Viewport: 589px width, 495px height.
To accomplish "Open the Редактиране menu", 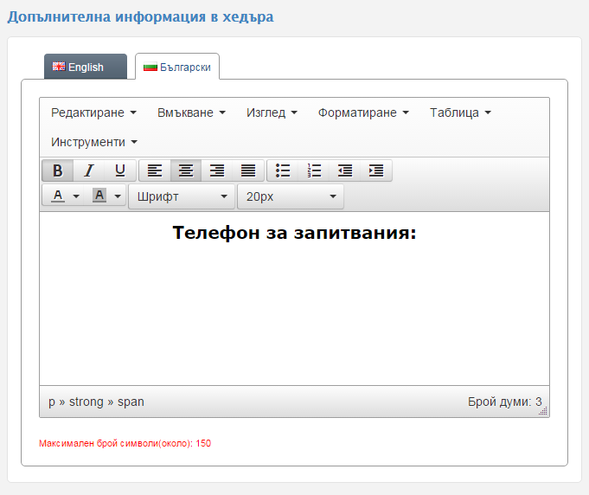I will coord(94,112).
